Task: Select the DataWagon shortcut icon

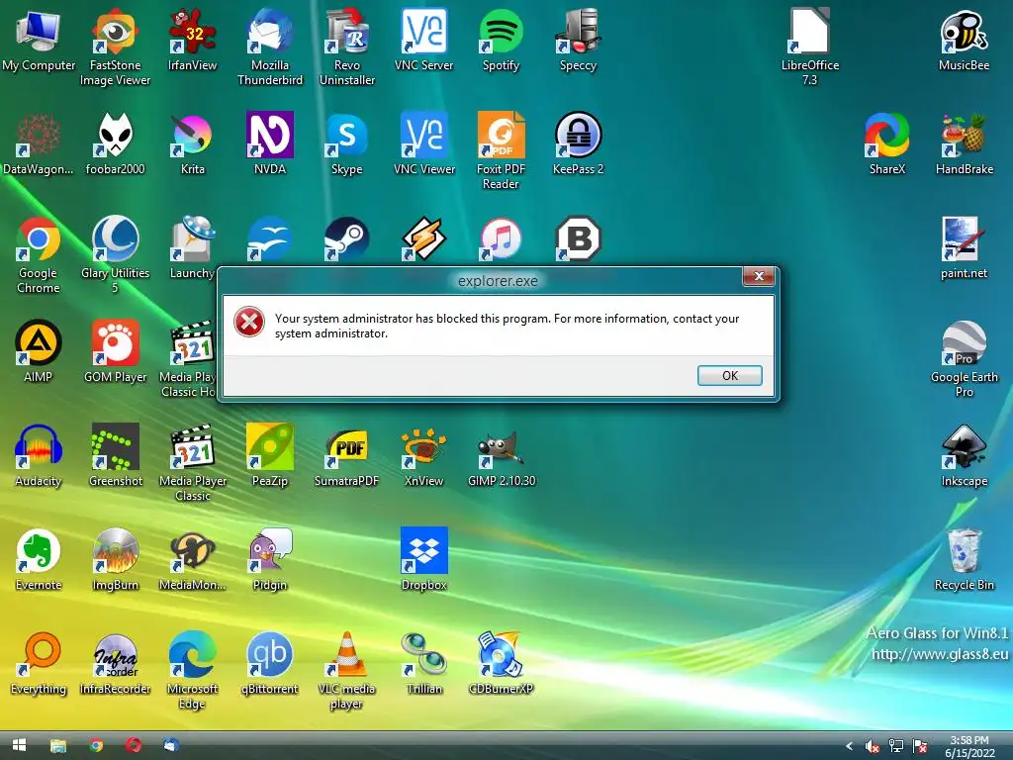Action: point(39,144)
